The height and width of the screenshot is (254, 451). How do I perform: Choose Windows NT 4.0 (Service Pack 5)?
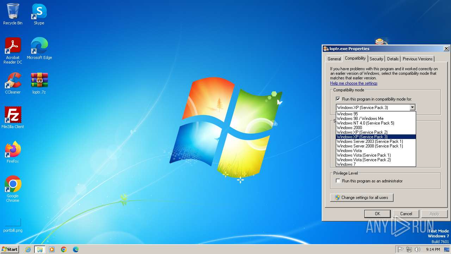tap(376, 123)
